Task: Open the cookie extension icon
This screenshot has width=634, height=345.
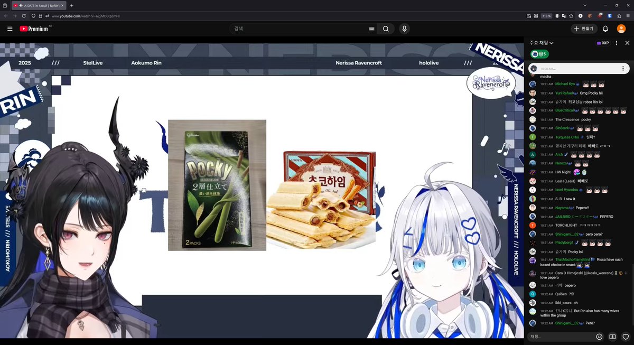Action: click(590, 16)
